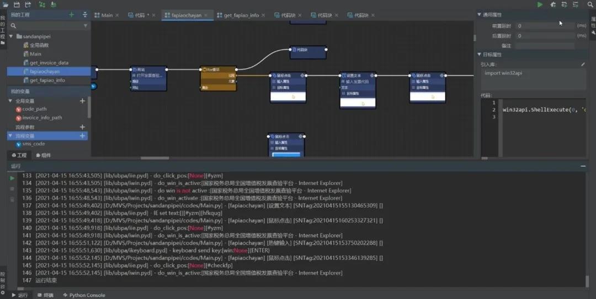Switch to the 组件 panel tab
The width and height of the screenshot is (596, 299).
pos(43,155)
